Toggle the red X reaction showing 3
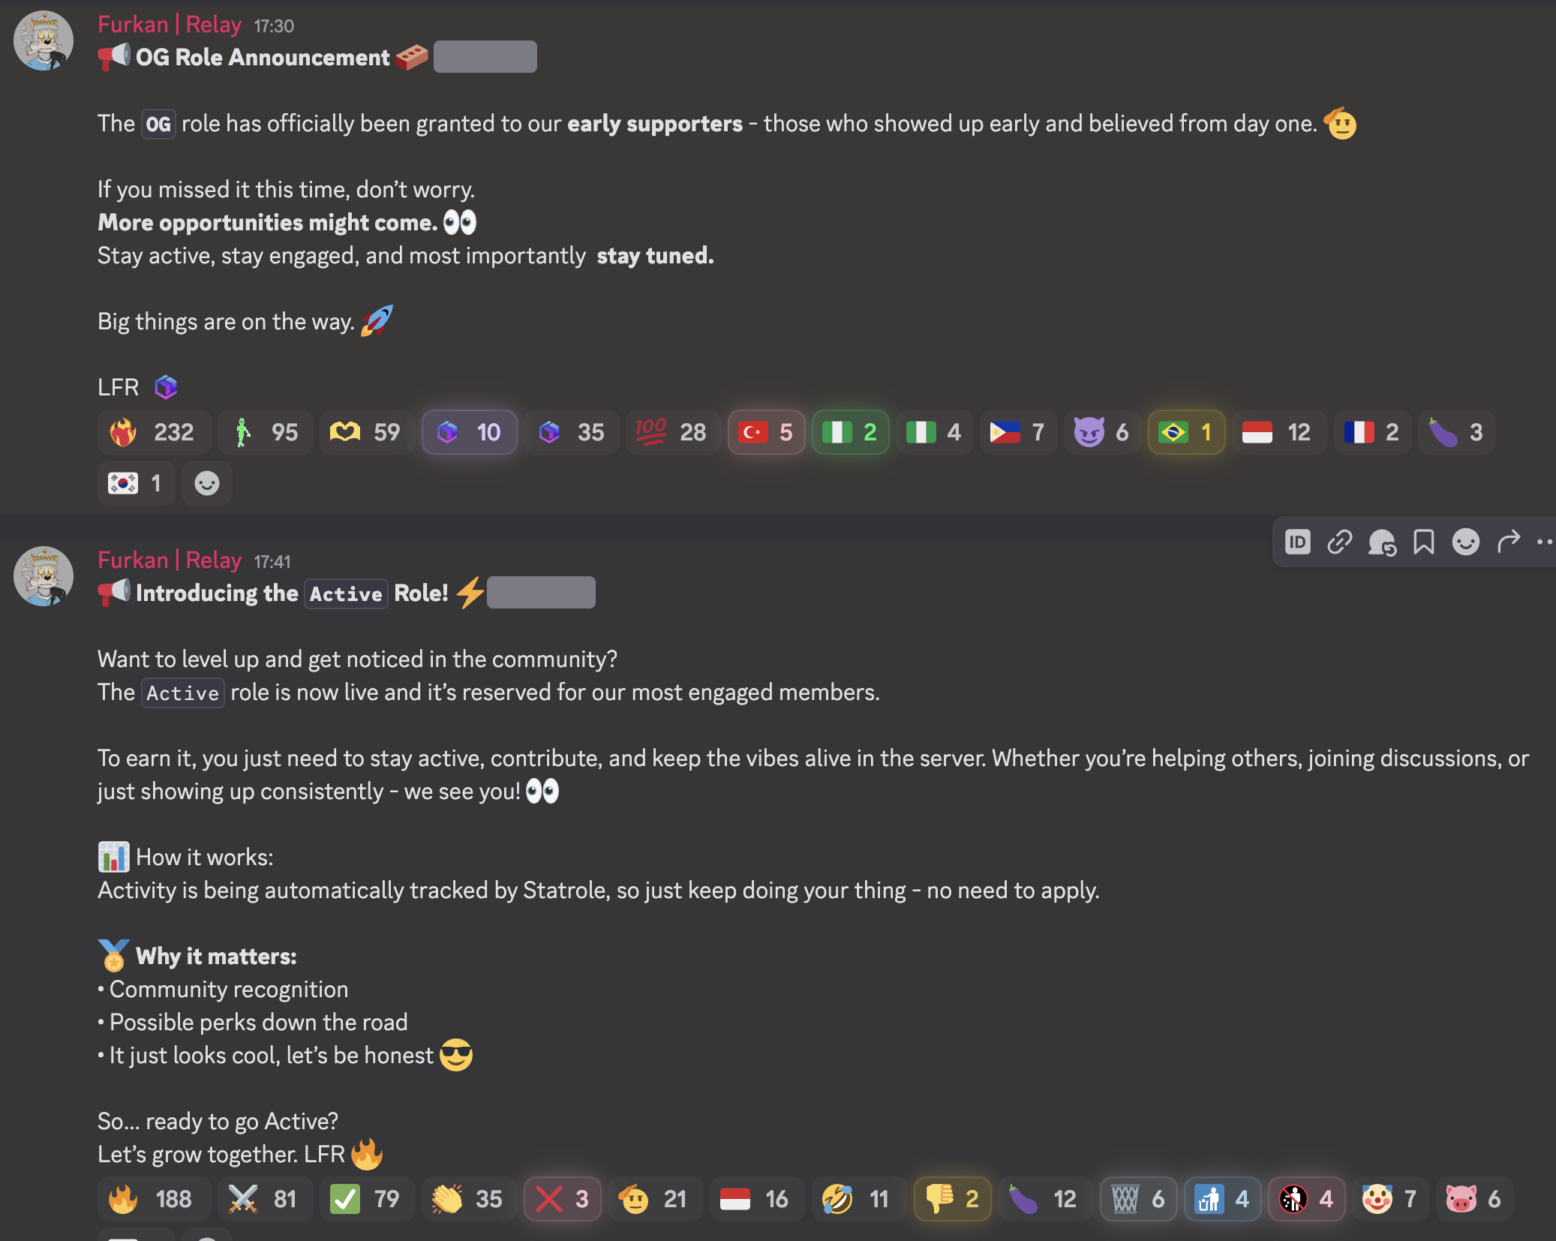Viewport: 1556px width, 1241px height. click(x=562, y=1199)
